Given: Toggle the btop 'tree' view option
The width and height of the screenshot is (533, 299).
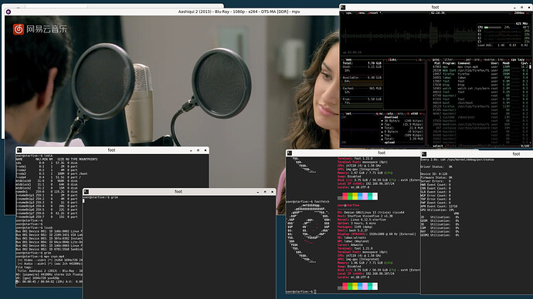Looking at the screenshot, I should (x=501, y=59).
